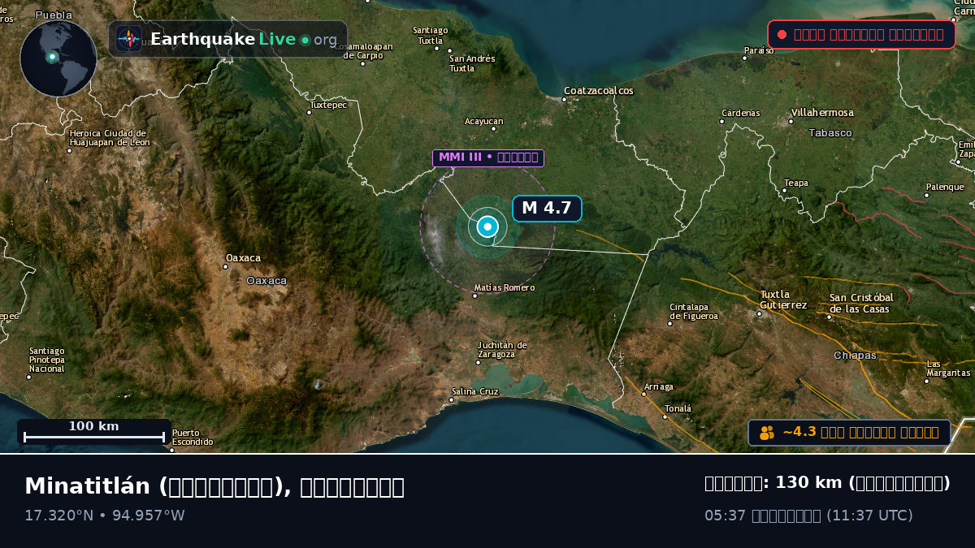
Task: Click the San Cristóbal de las Casas label
Action: coord(861,304)
